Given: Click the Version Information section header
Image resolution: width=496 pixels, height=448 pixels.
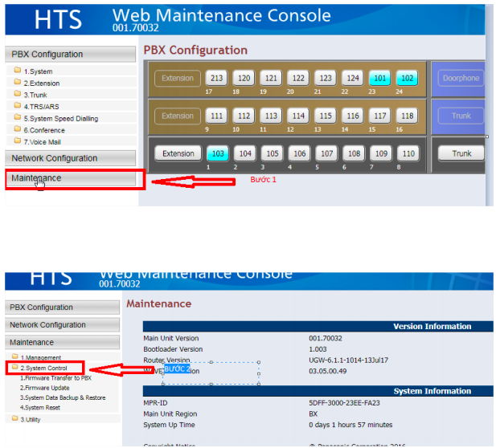Looking at the screenshot, I should click(x=318, y=326).
